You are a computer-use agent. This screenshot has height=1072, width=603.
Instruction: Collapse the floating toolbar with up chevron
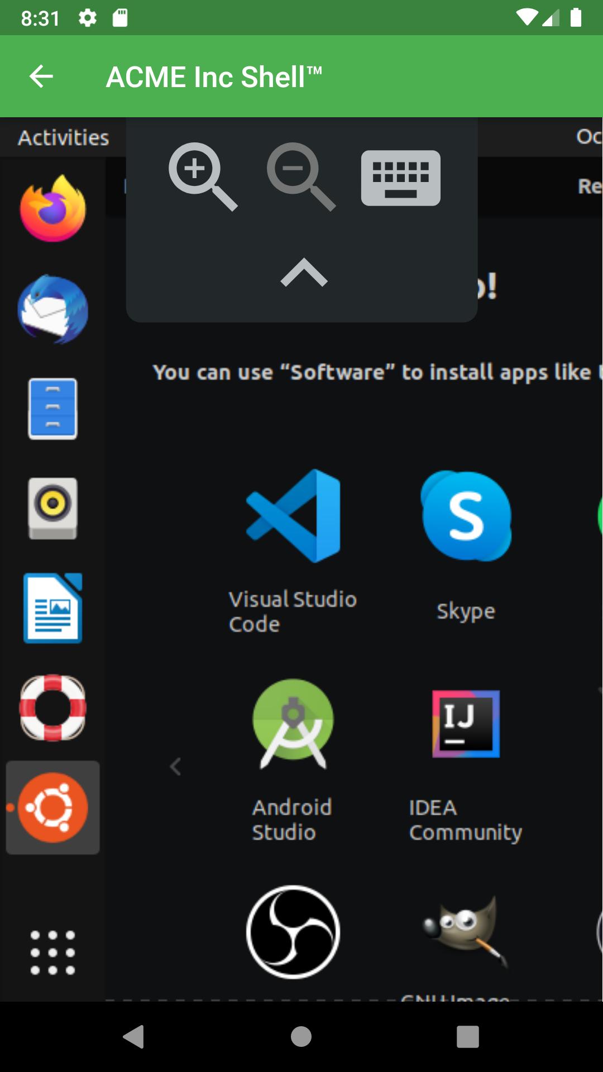click(304, 272)
